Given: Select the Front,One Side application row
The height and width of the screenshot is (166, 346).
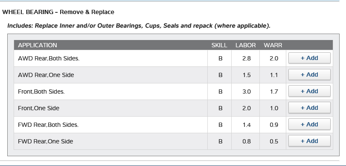Looking at the screenshot, I should click(x=173, y=108).
